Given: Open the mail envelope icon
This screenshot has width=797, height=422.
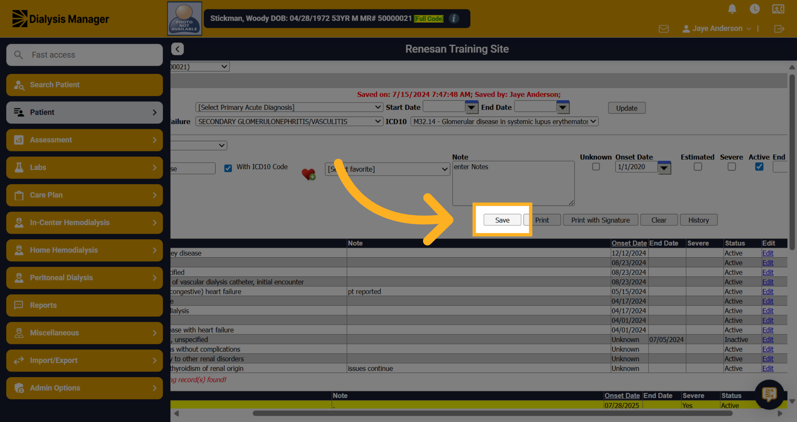Looking at the screenshot, I should [664, 29].
